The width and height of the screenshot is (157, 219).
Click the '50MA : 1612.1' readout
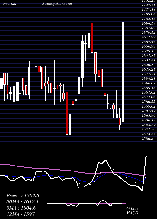pyautogui.click(x=22, y=202)
